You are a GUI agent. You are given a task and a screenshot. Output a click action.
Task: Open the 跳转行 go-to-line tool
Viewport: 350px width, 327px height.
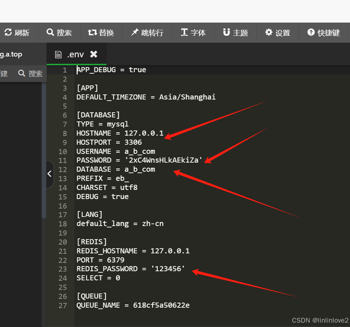pyautogui.click(x=147, y=32)
